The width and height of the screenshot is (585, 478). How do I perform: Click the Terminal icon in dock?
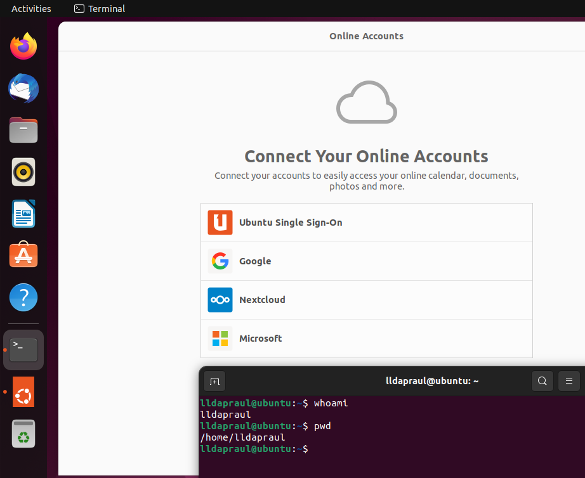click(23, 349)
